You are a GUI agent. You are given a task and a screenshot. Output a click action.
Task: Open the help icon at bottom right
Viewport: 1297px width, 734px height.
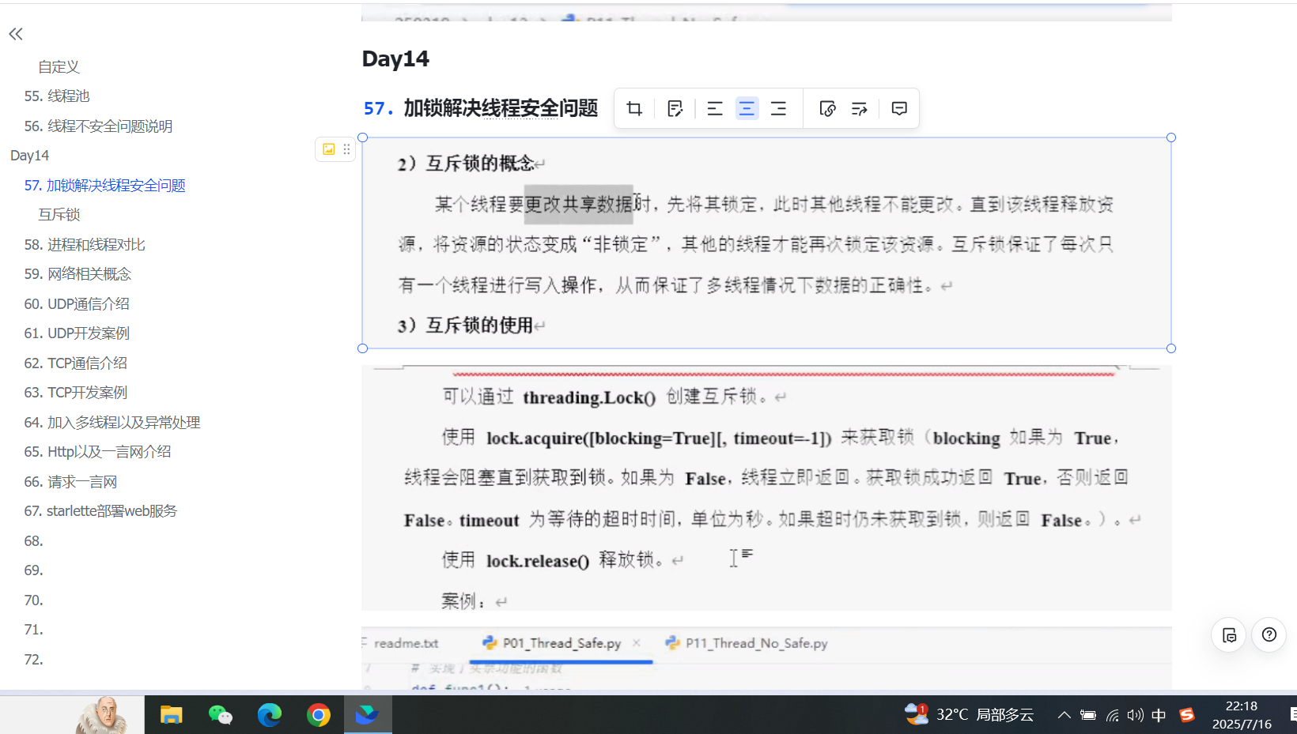pyautogui.click(x=1269, y=634)
